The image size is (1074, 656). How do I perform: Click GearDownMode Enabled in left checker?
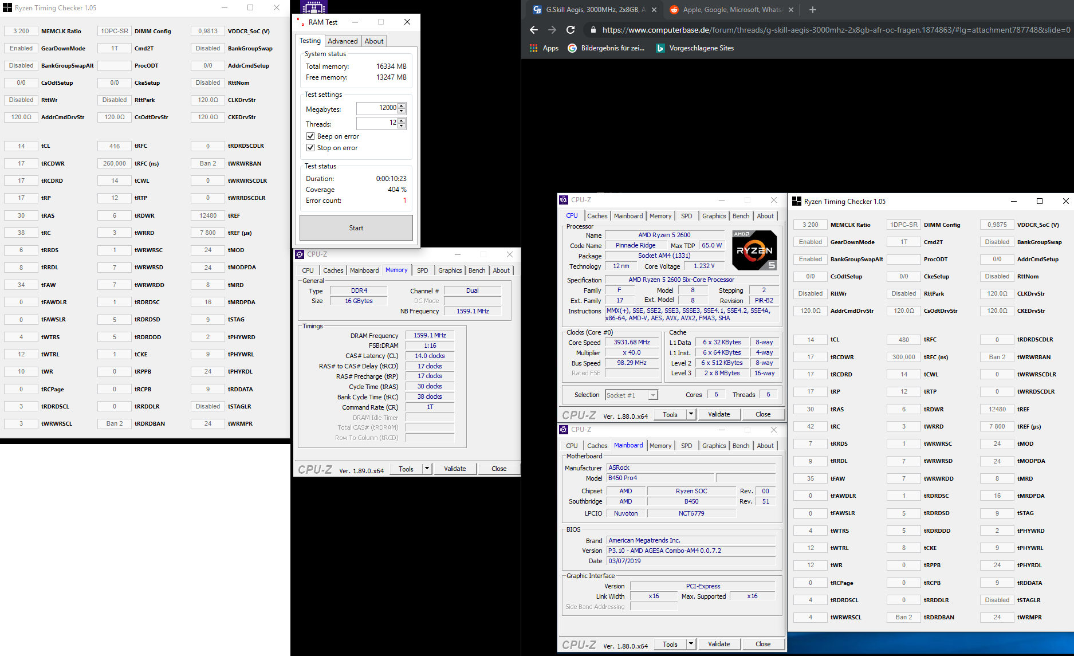pos(21,48)
